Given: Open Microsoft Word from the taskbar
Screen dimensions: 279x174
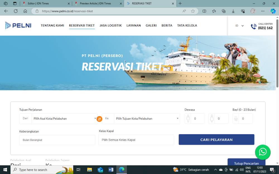Looking at the screenshot, I should coord(111,170).
